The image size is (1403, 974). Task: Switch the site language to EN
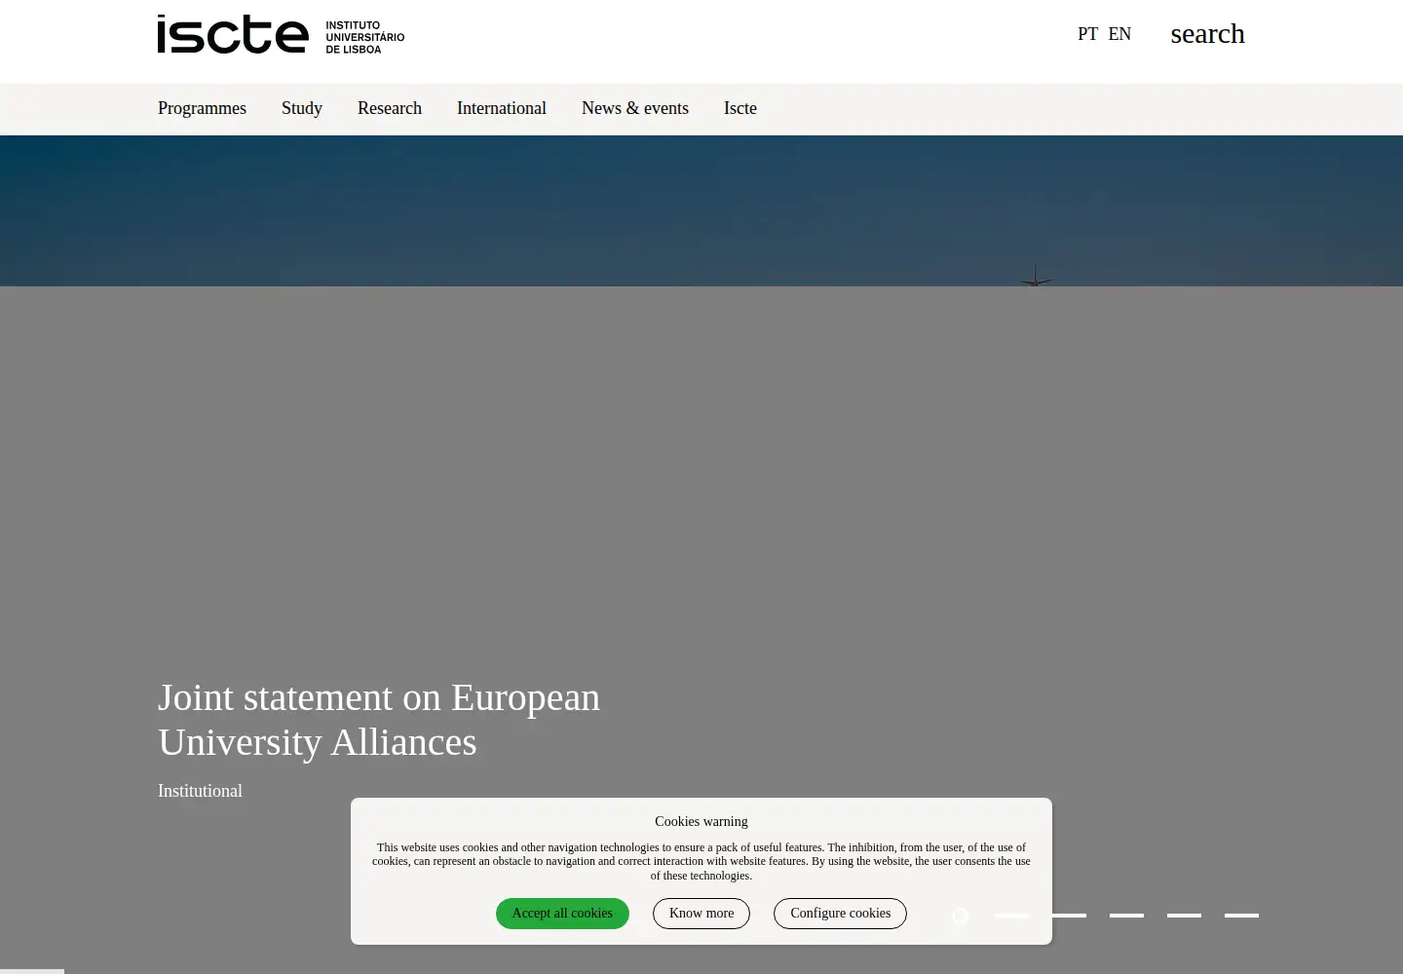click(x=1119, y=34)
